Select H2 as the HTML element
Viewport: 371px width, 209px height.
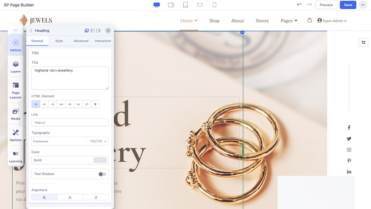click(44, 104)
